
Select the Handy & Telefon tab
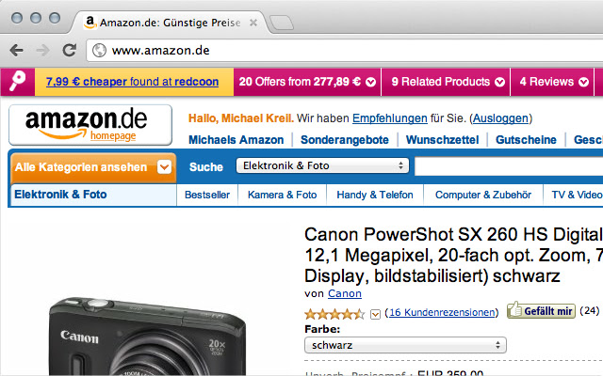(375, 195)
